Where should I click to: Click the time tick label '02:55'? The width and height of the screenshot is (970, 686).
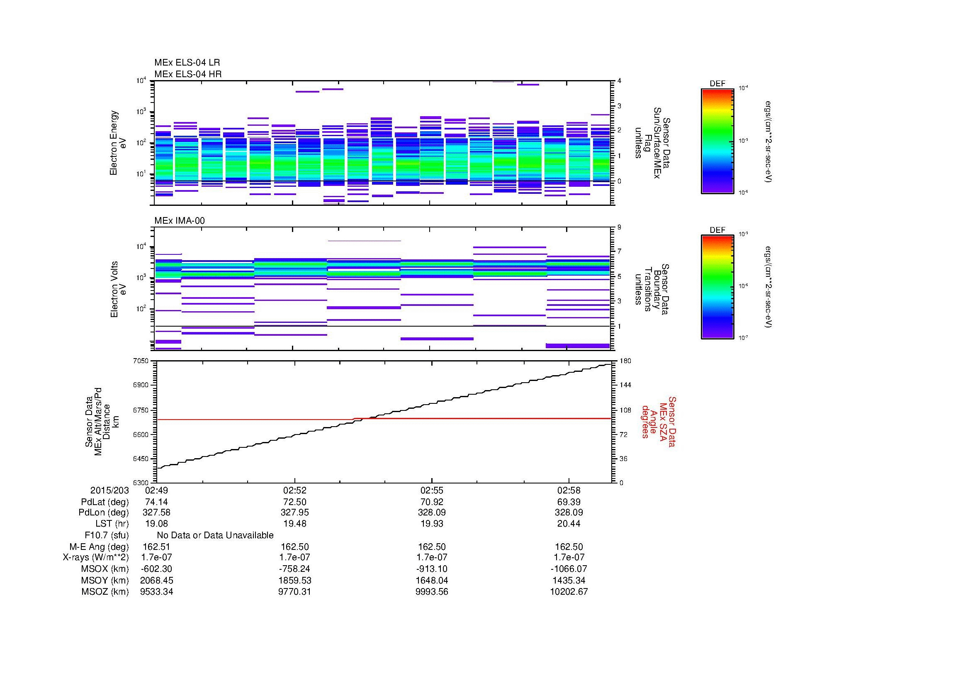[x=432, y=490]
